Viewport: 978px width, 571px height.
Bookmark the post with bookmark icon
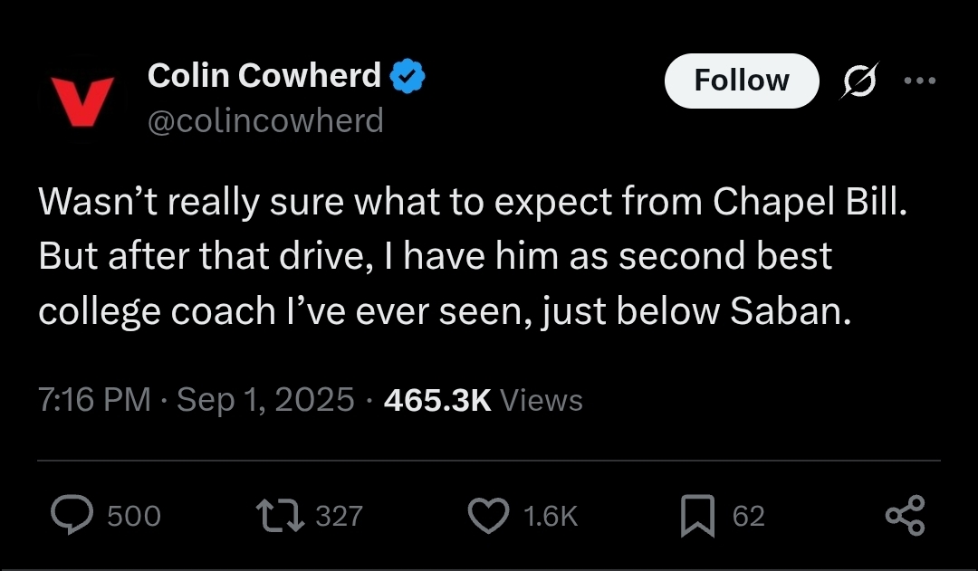pos(697,516)
